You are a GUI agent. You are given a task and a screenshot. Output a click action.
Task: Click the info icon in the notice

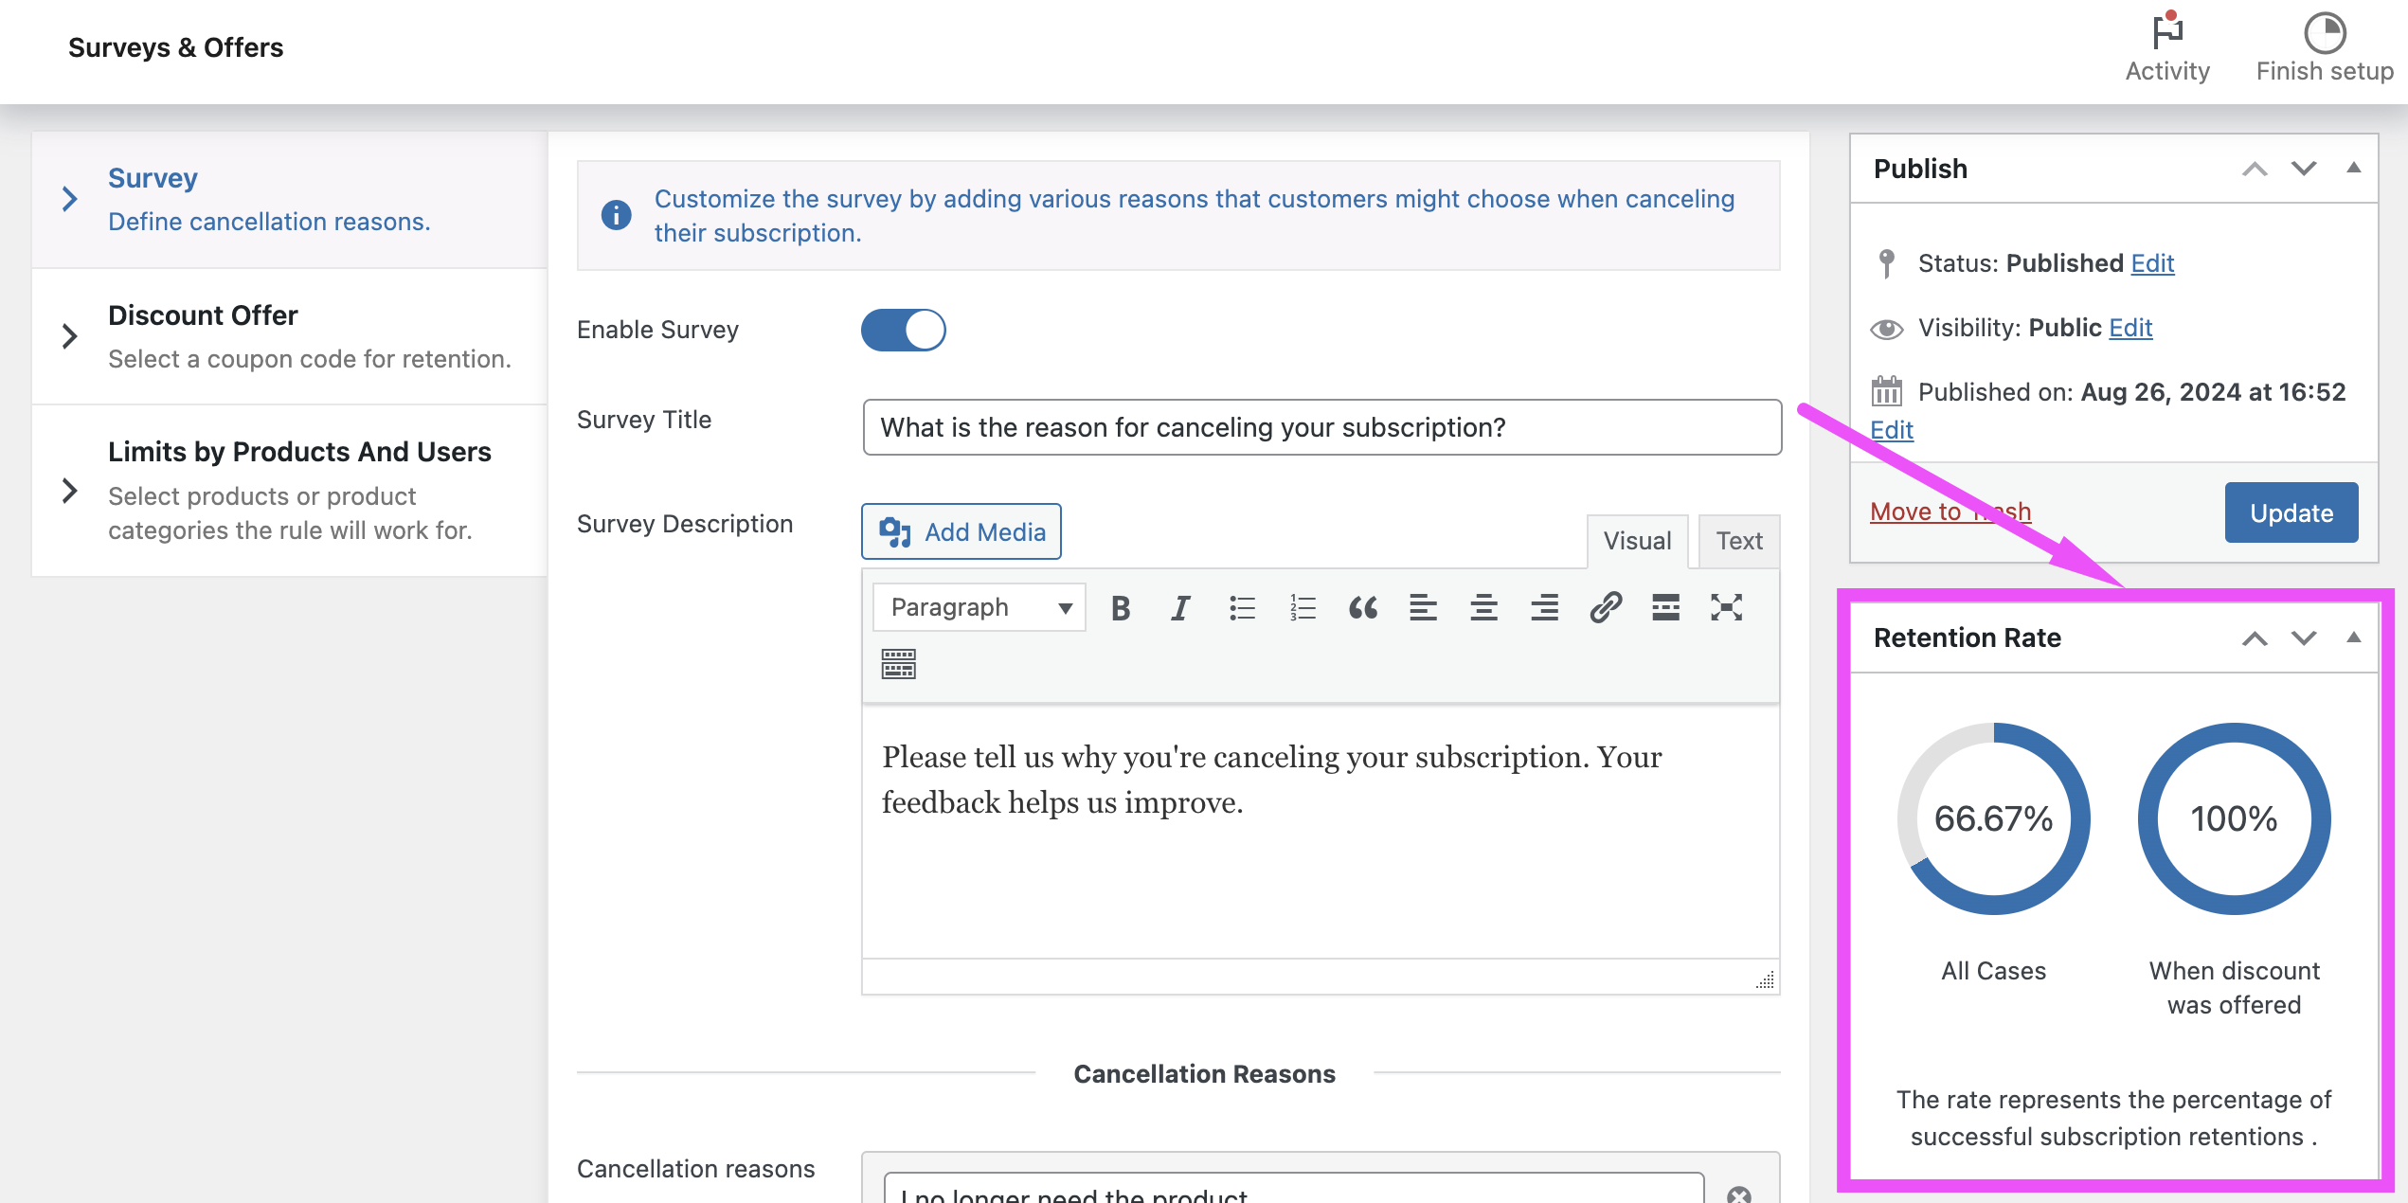pyautogui.click(x=616, y=215)
